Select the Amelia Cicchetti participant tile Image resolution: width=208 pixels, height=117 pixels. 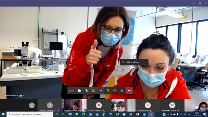(50, 105)
